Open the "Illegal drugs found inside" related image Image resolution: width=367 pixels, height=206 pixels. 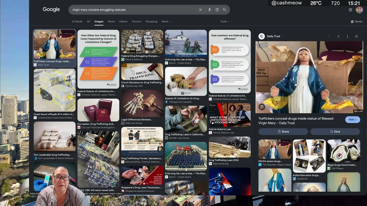[x=343, y=151]
